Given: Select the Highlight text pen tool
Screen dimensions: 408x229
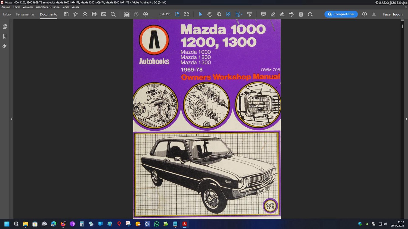Looking at the screenshot, I should [273, 14].
